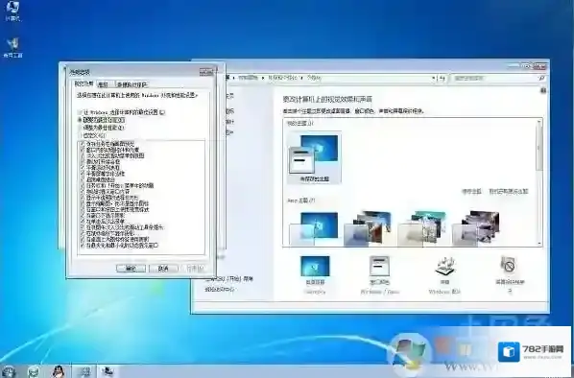Open address bar history dropdown arrow
The image size is (574, 378).
[x=434, y=78]
